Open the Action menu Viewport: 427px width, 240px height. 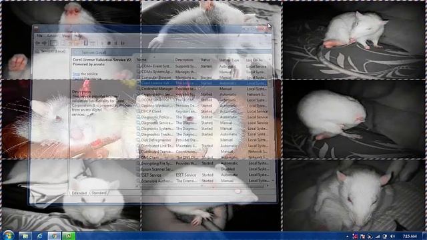[52, 36]
